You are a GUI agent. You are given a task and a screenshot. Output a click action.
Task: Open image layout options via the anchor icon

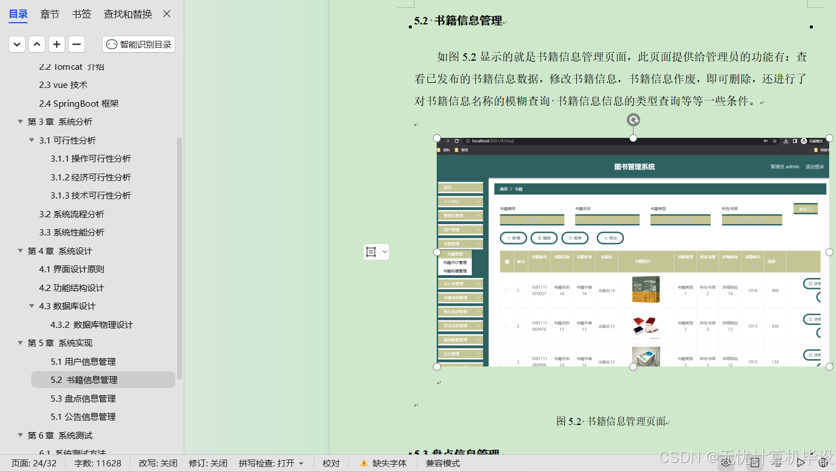coord(372,251)
